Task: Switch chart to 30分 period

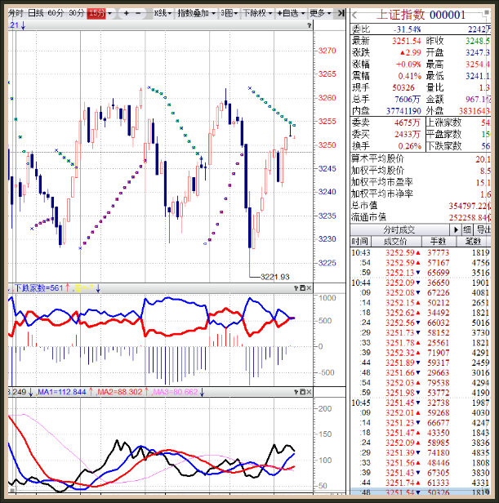Action: [x=76, y=14]
